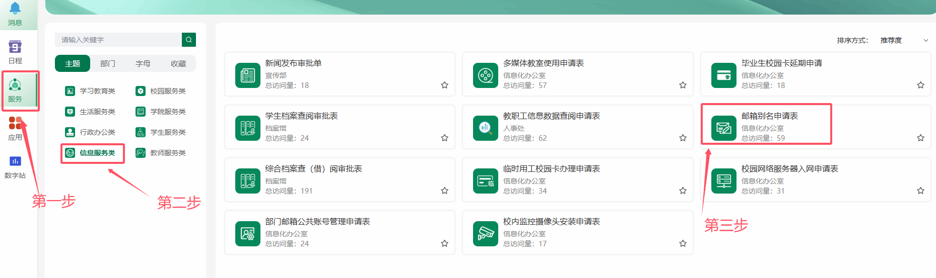Select the 服务 sidebar icon
The height and width of the screenshot is (278, 936).
pos(15,85)
